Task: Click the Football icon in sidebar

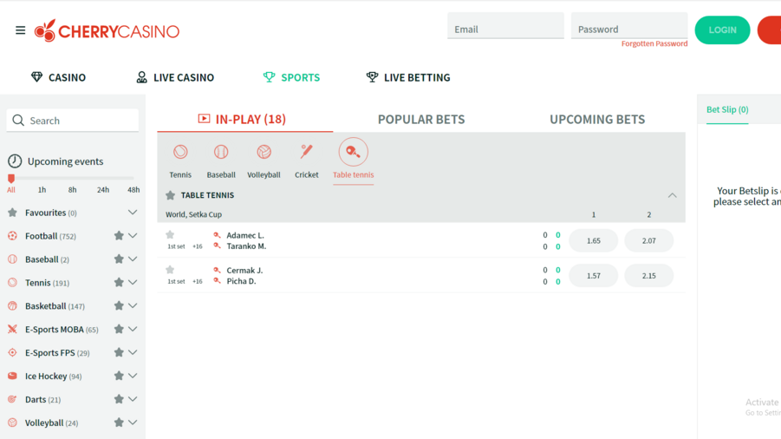Action: point(12,236)
